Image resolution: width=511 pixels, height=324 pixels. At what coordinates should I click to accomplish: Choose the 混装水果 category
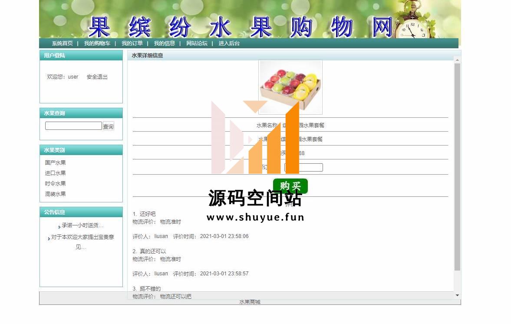[x=56, y=194]
